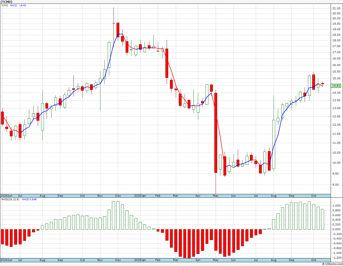The image size is (343, 266).
Task: Select the 14.00 price axis label
Action: 336,93
